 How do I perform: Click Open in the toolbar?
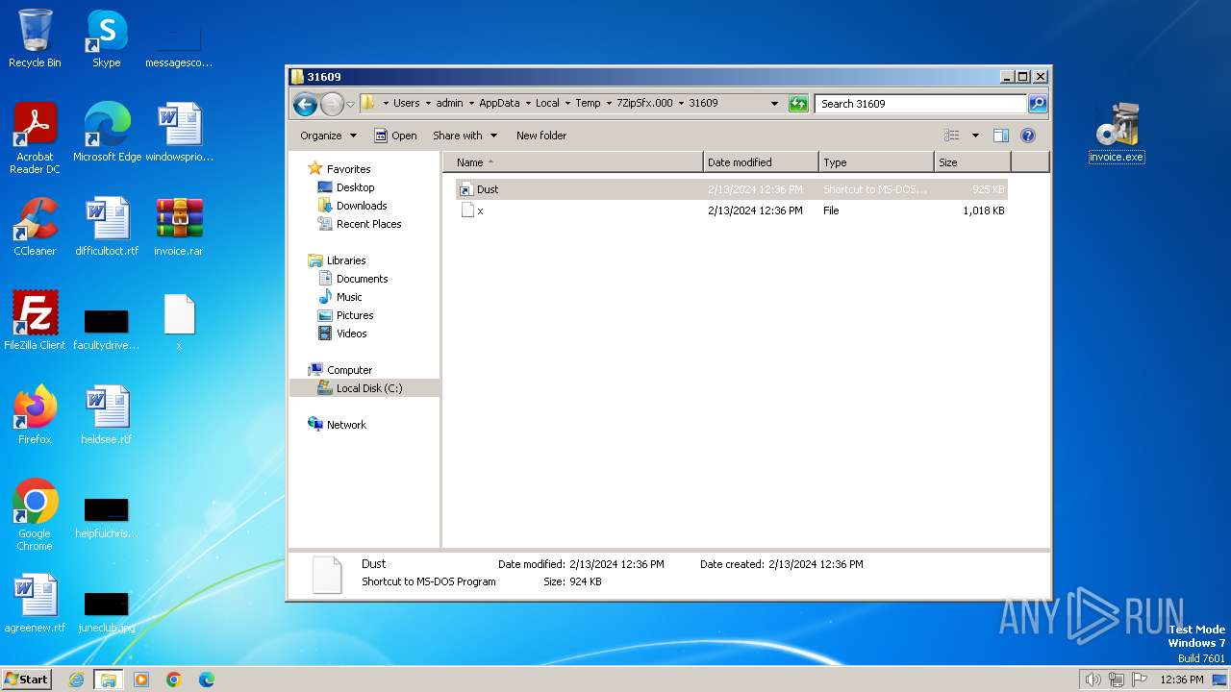click(395, 136)
